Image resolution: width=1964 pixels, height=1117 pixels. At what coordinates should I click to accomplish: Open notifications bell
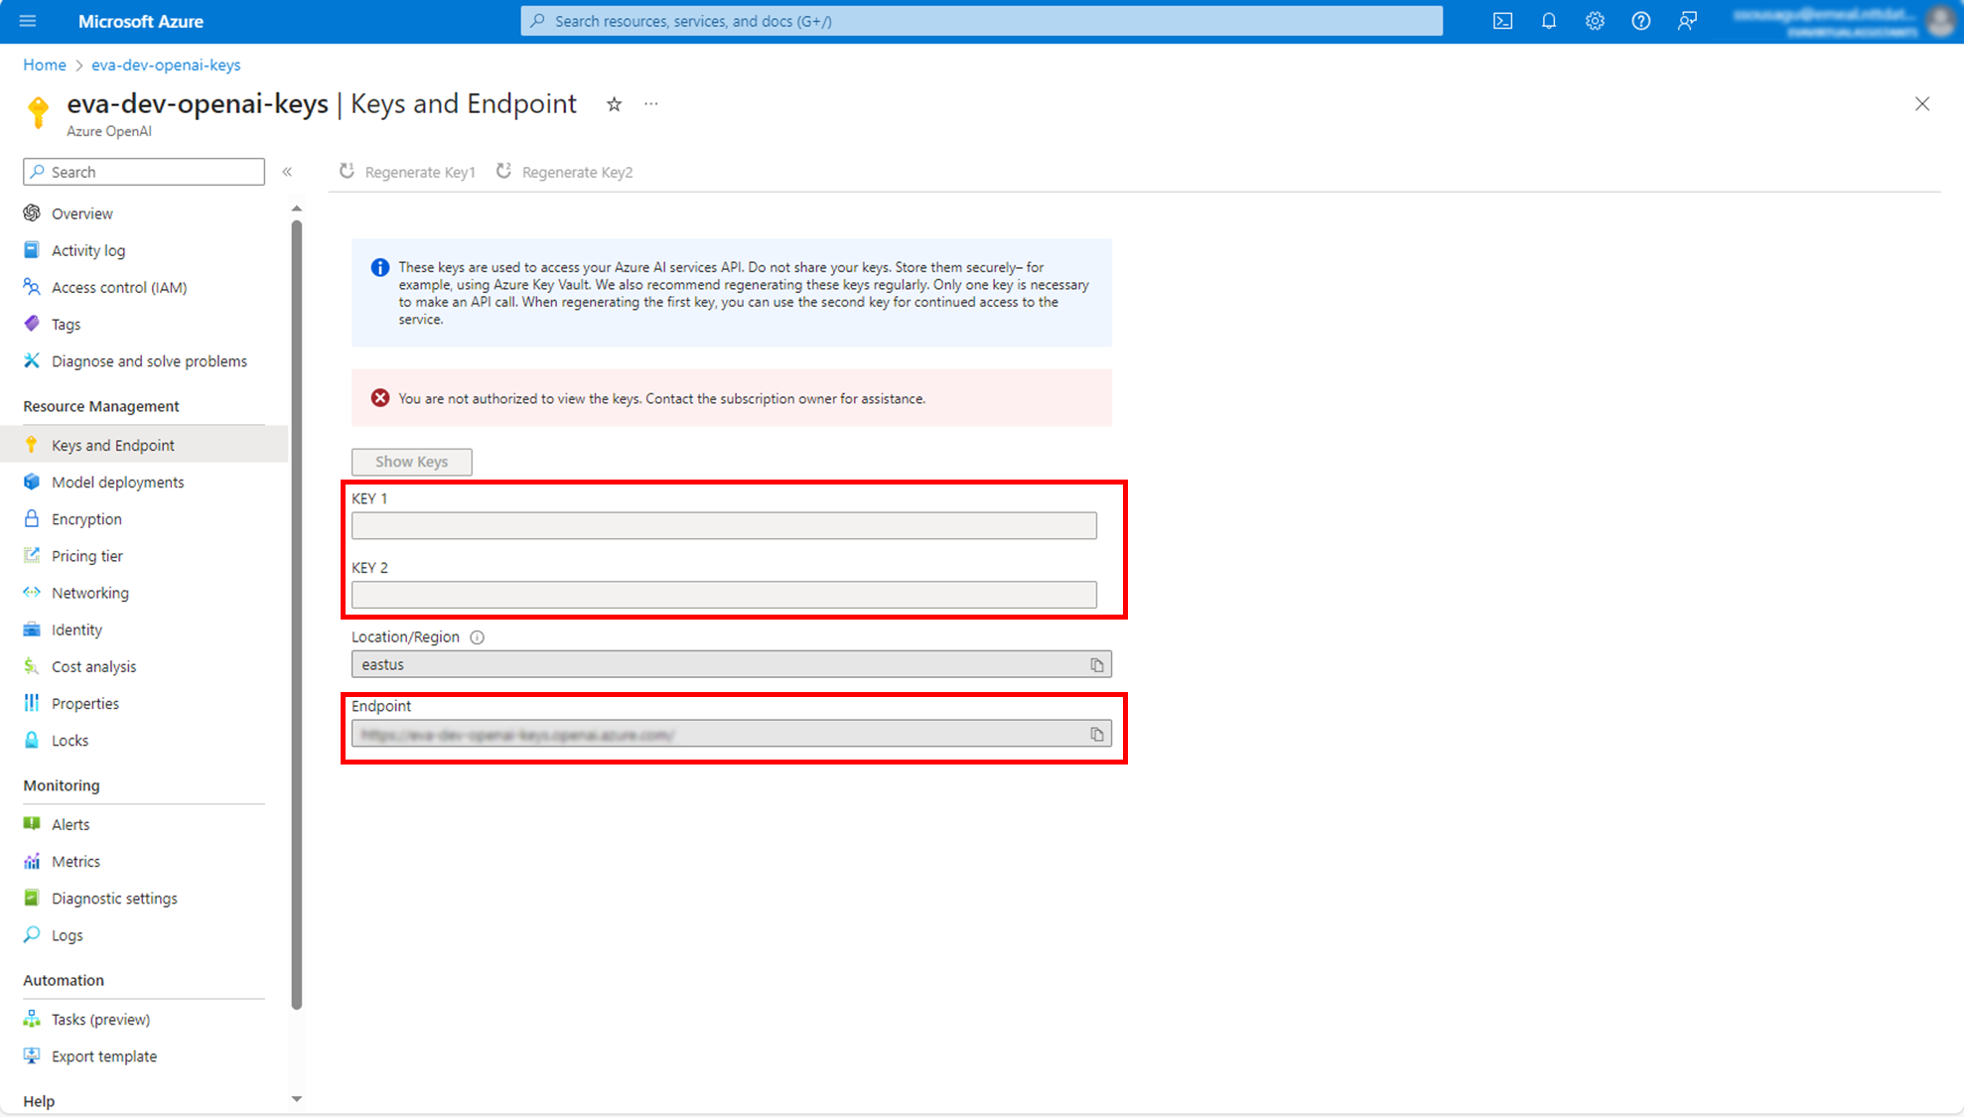(1548, 21)
